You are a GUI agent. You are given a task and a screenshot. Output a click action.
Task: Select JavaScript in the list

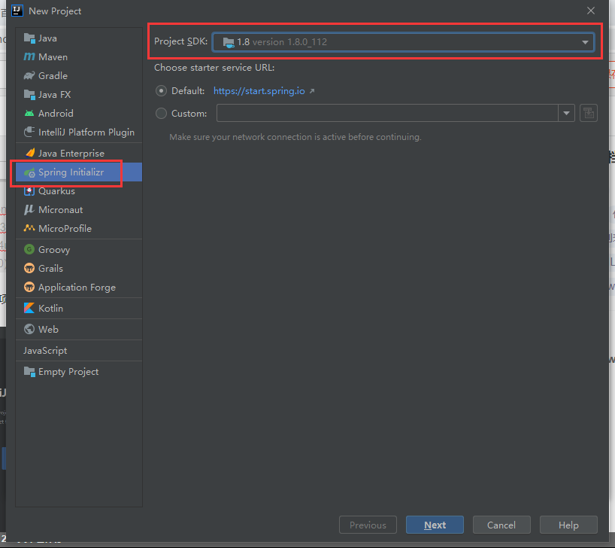pyautogui.click(x=79, y=351)
